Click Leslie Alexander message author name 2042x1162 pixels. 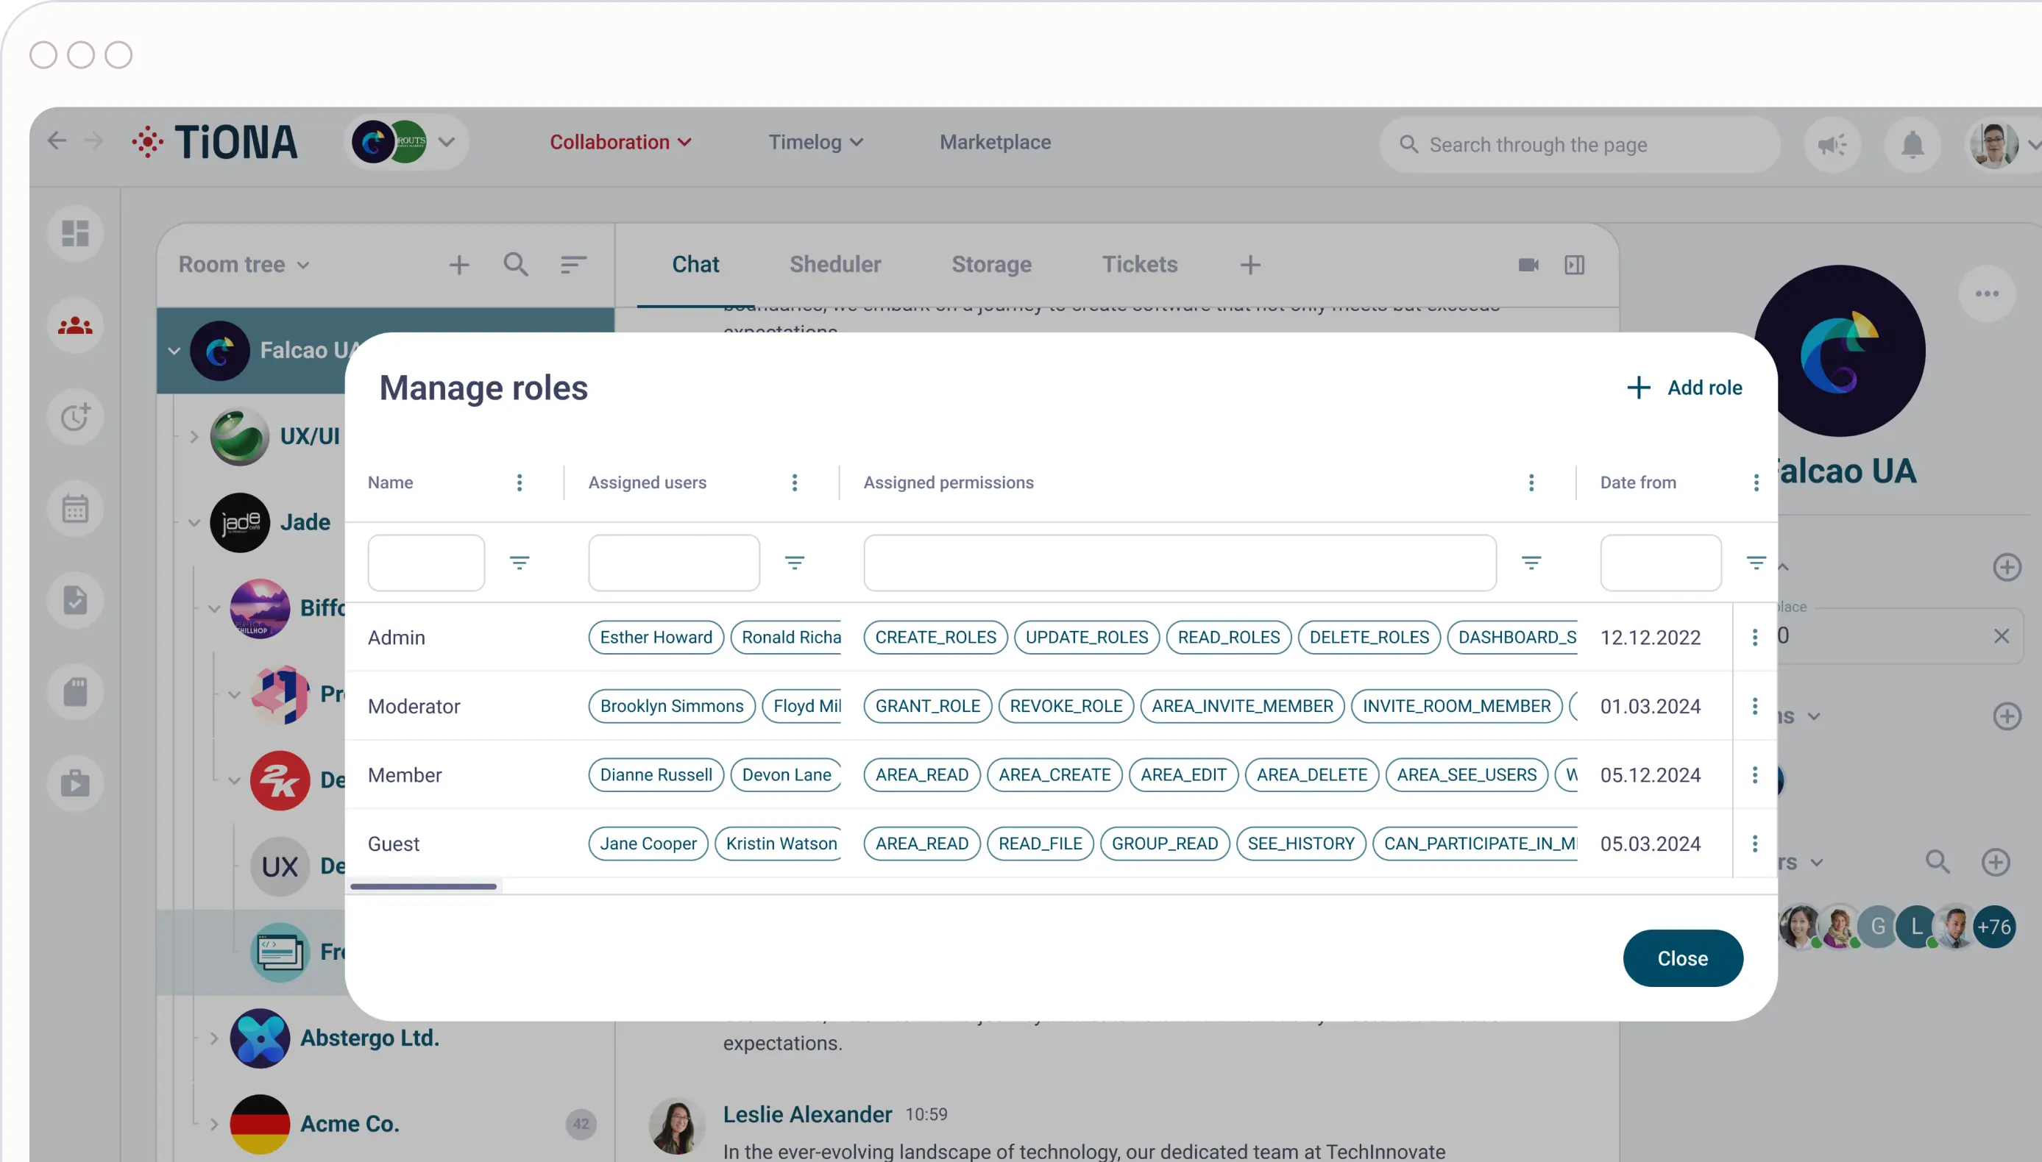pyautogui.click(x=807, y=1114)
